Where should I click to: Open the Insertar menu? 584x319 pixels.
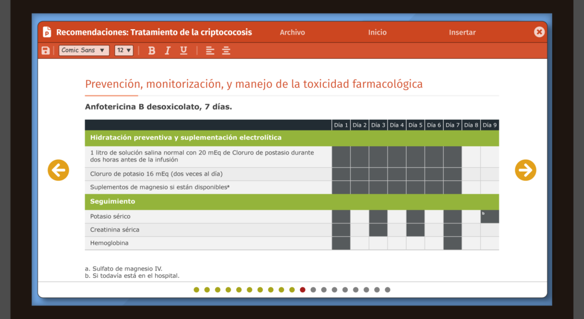pyautogui.click(x=462, y=33)
